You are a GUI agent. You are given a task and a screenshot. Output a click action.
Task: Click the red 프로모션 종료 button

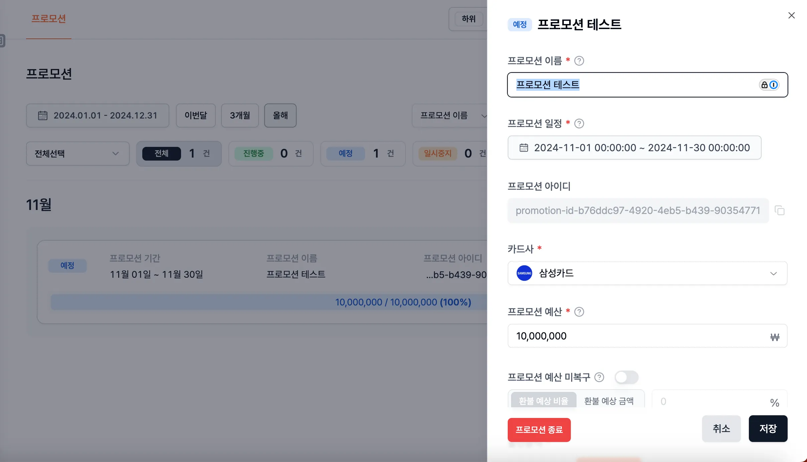click(x=539, y=430)
